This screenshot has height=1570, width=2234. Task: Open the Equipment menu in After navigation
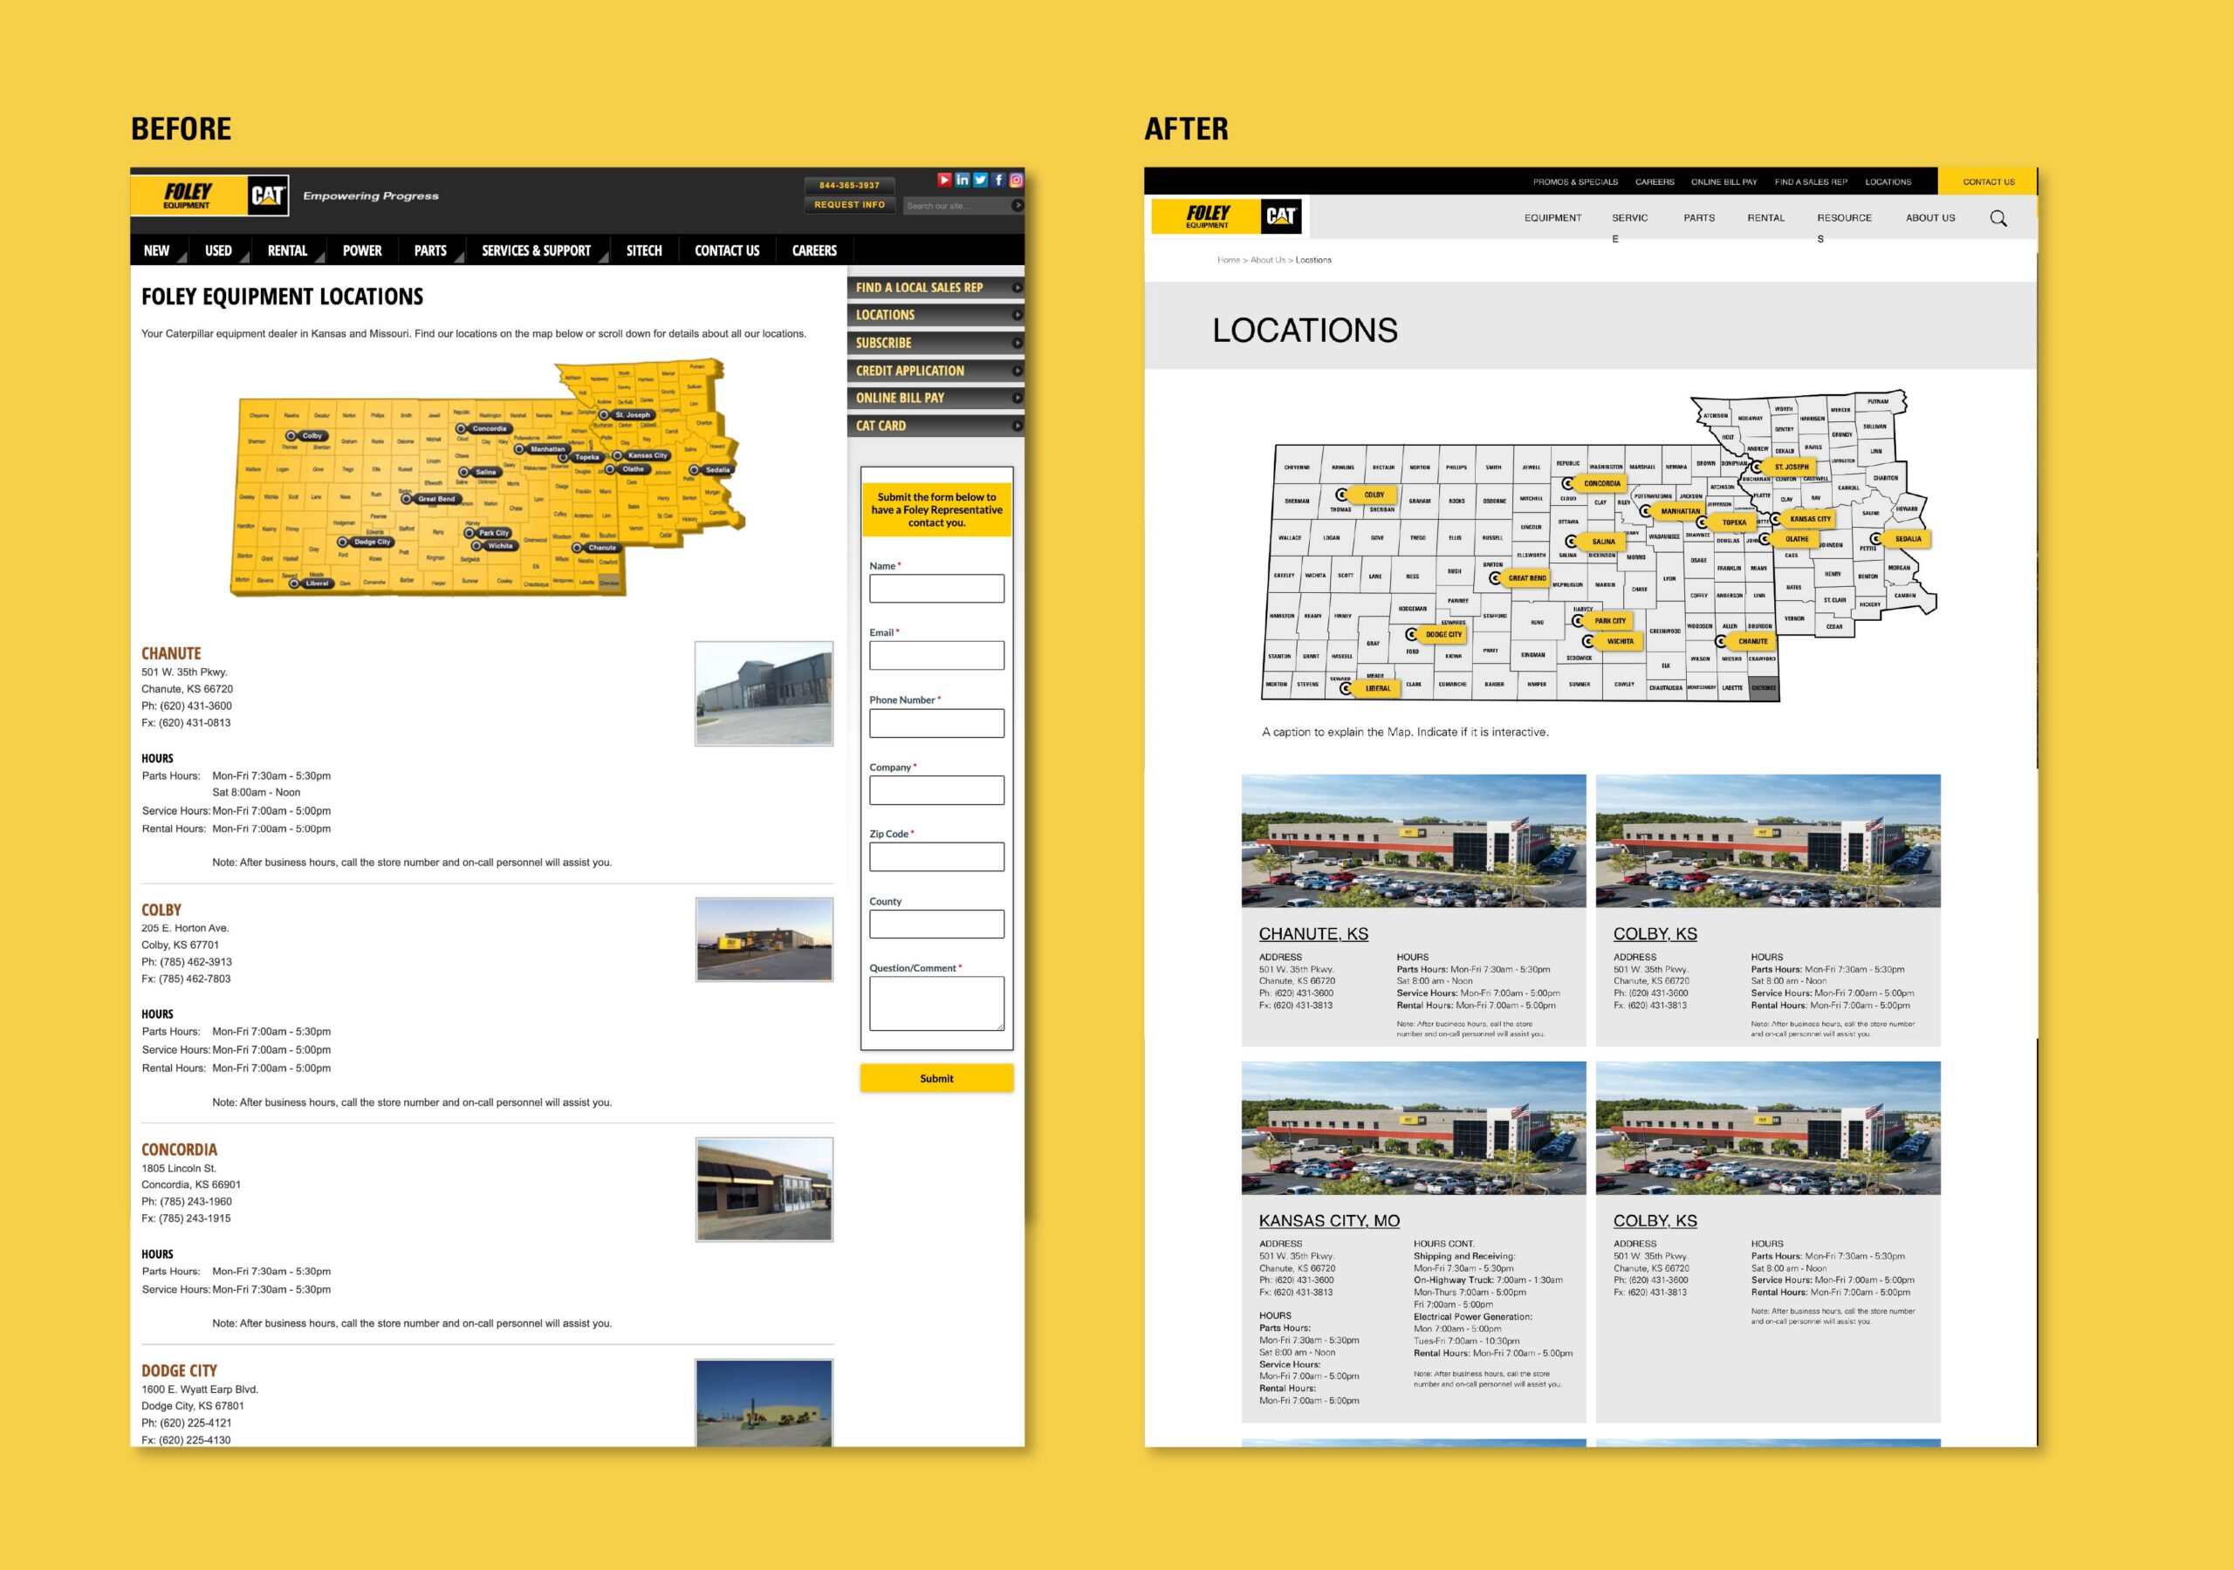coord(1552,218)
